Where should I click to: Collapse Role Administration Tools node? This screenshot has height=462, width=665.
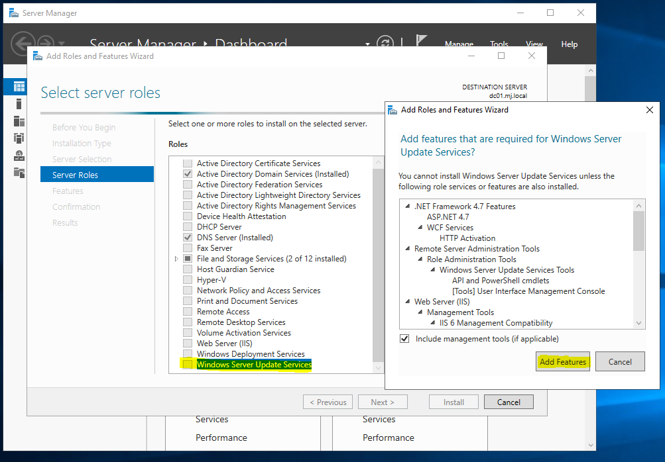(420, 259)
